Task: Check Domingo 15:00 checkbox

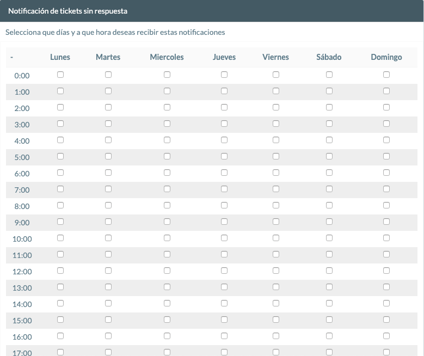Action: point(386,320)
